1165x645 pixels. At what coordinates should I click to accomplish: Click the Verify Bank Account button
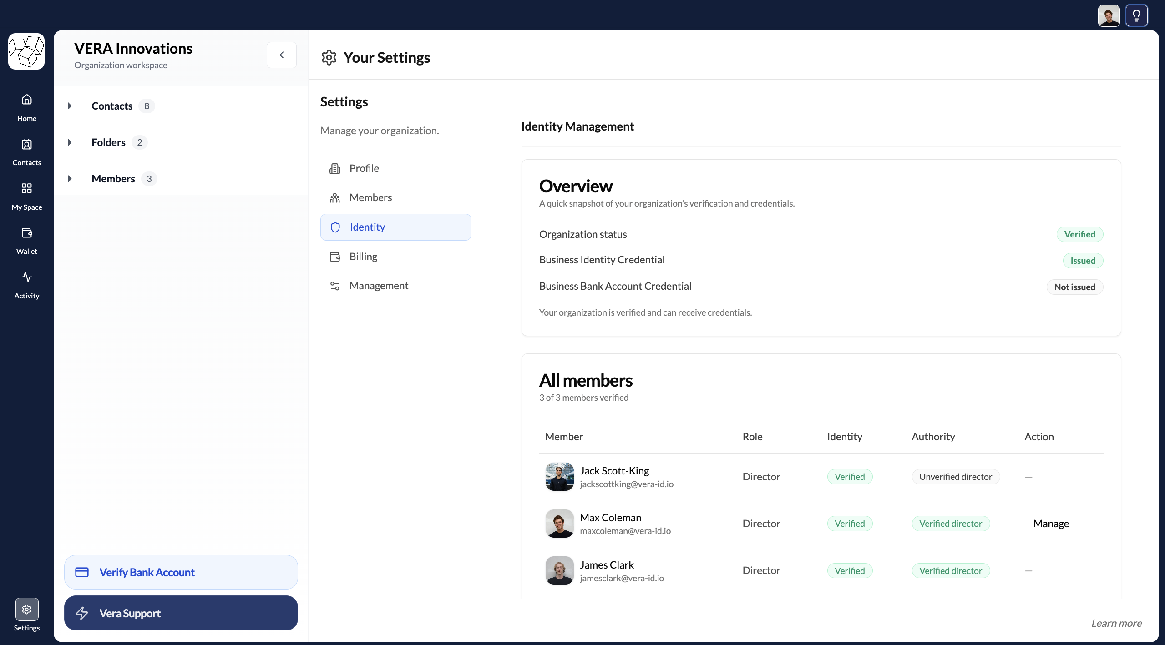click(181, 572)
